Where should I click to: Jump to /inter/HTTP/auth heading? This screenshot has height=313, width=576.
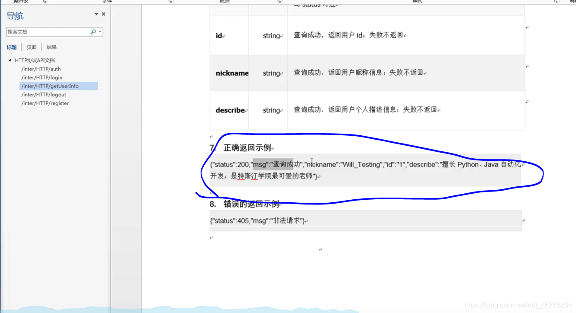pyautogui.click(x=41, y=69)
